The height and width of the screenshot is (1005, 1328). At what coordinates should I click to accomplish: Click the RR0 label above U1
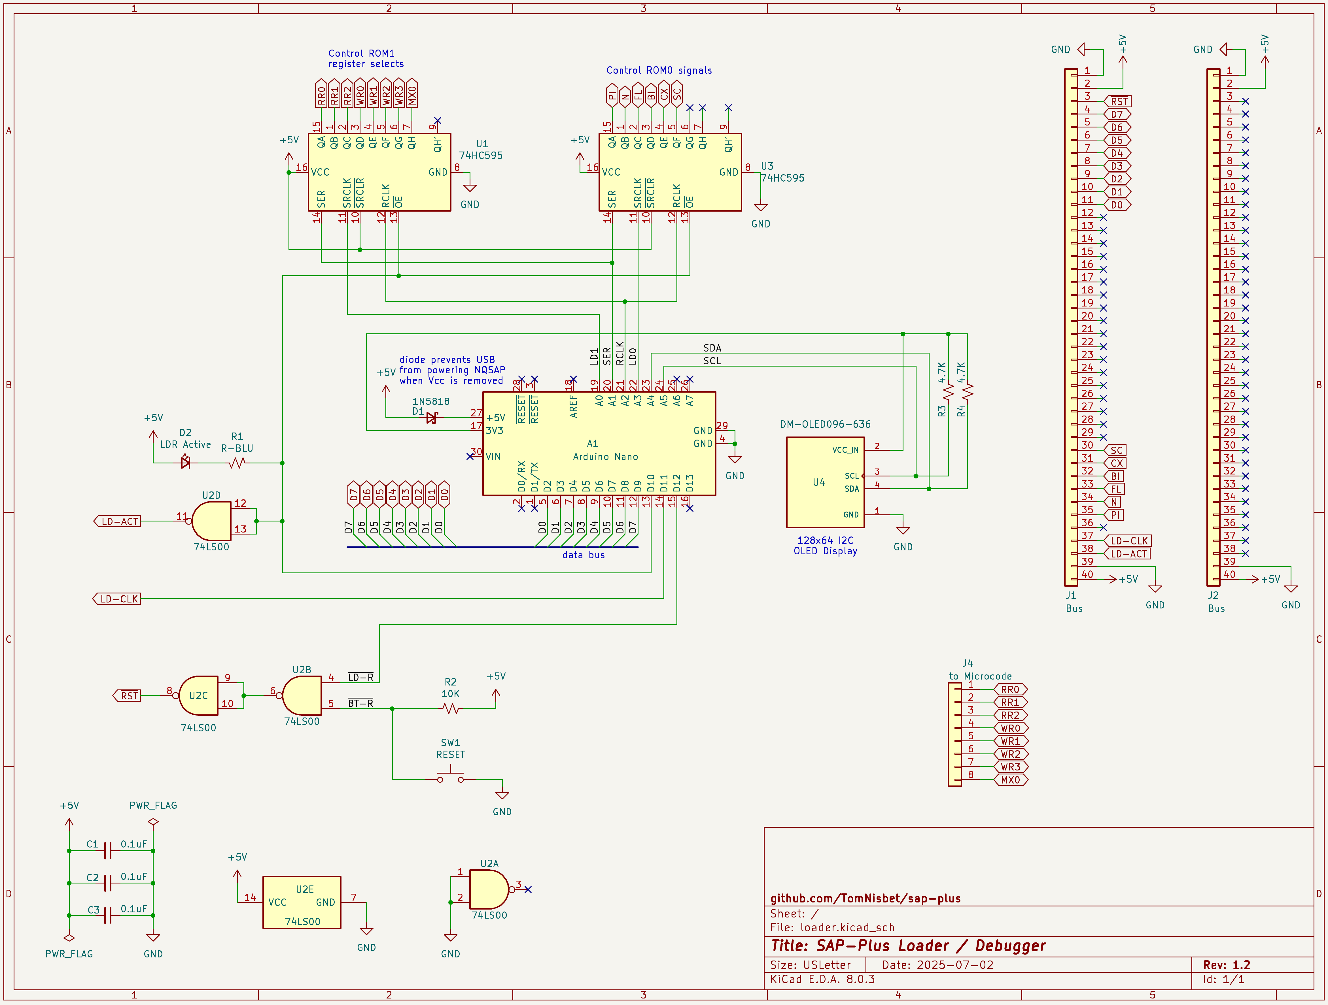[321, 93]
